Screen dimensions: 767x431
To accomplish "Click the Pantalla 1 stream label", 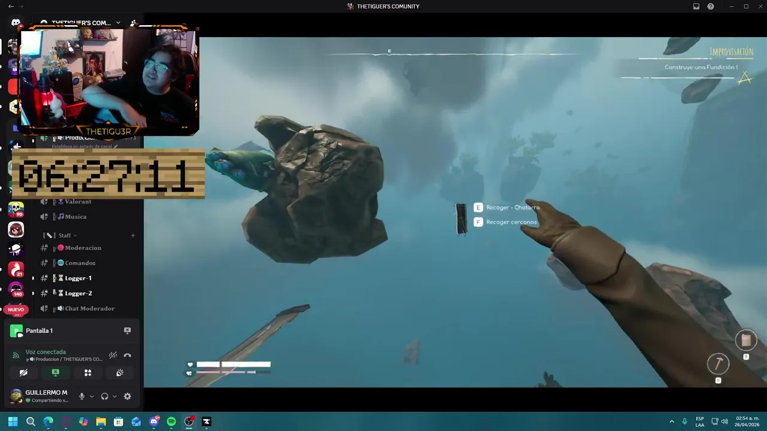I will point(40,330).
